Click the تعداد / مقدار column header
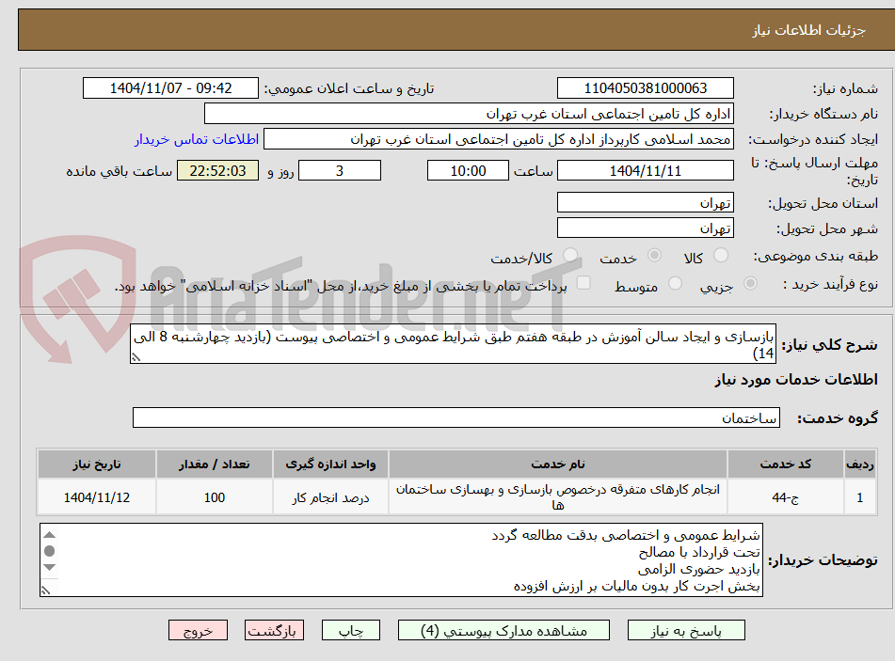The width and height of the screenshot is (895, 661). [214, 464]
